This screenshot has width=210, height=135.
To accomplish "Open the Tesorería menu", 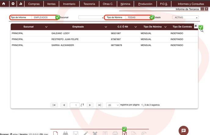I will 89,4.
